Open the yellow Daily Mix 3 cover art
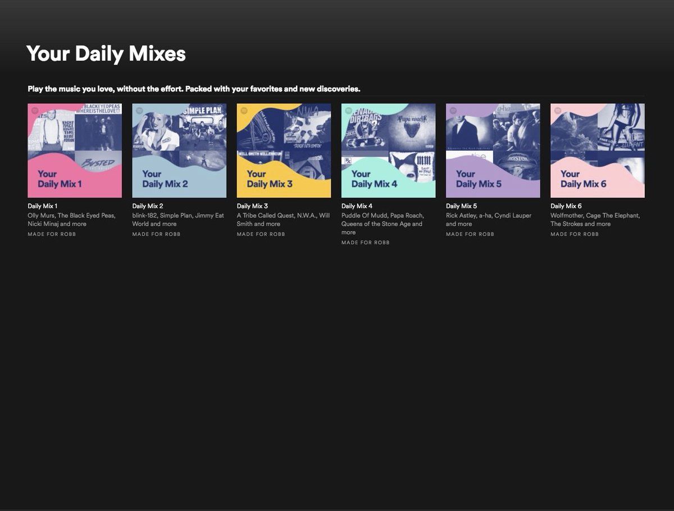The image size is (674, 511). 284,150
